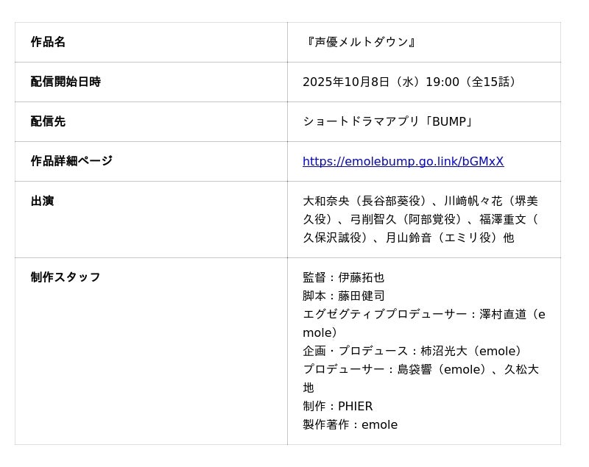Select the 制作：PHIER staff line

point(337,406)
